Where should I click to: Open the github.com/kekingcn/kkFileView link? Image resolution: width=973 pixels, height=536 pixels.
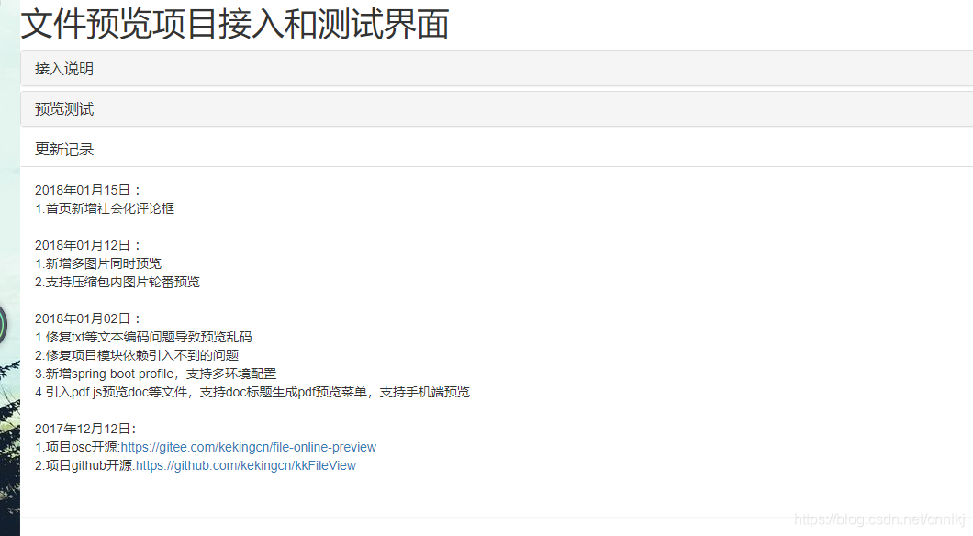coord(246,466)
